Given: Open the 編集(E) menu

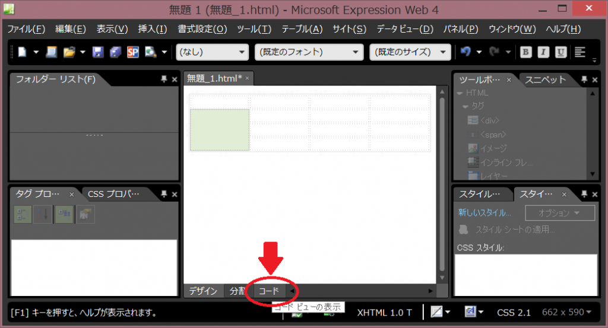Looking at the screenshot, I should point(71,29).
